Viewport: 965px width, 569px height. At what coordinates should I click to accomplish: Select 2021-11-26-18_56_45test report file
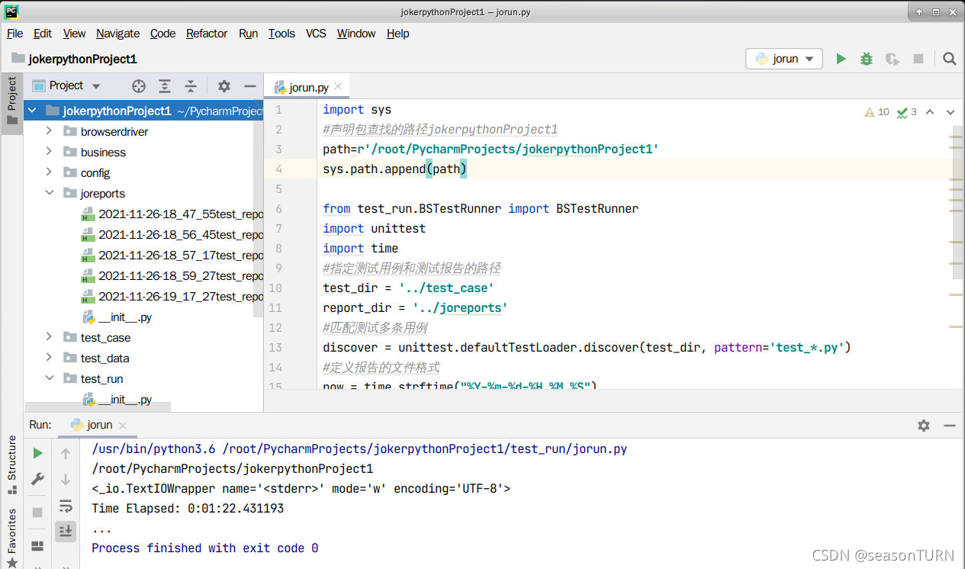point(172,235)
